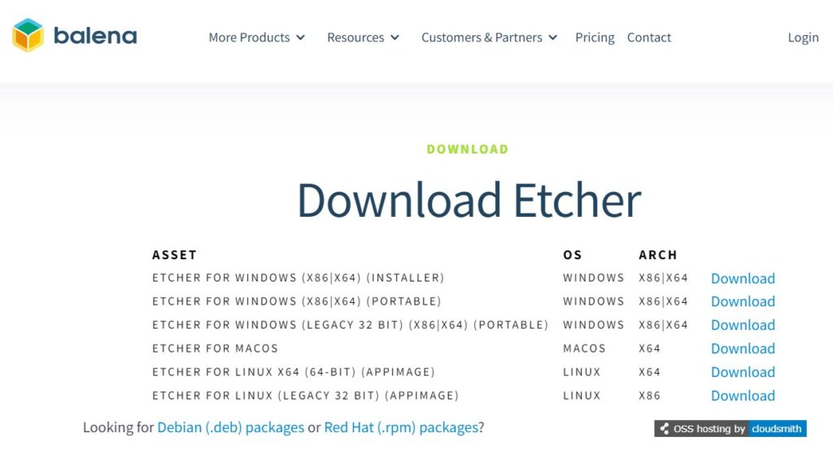Viewport: 833px width, 476px height.
Task: Expand Customers & Partners chevron
Action: 553,37
